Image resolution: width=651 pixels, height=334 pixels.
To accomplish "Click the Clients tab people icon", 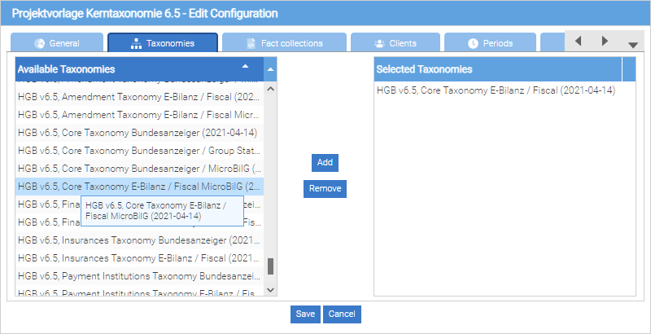I will click(379, 43).
